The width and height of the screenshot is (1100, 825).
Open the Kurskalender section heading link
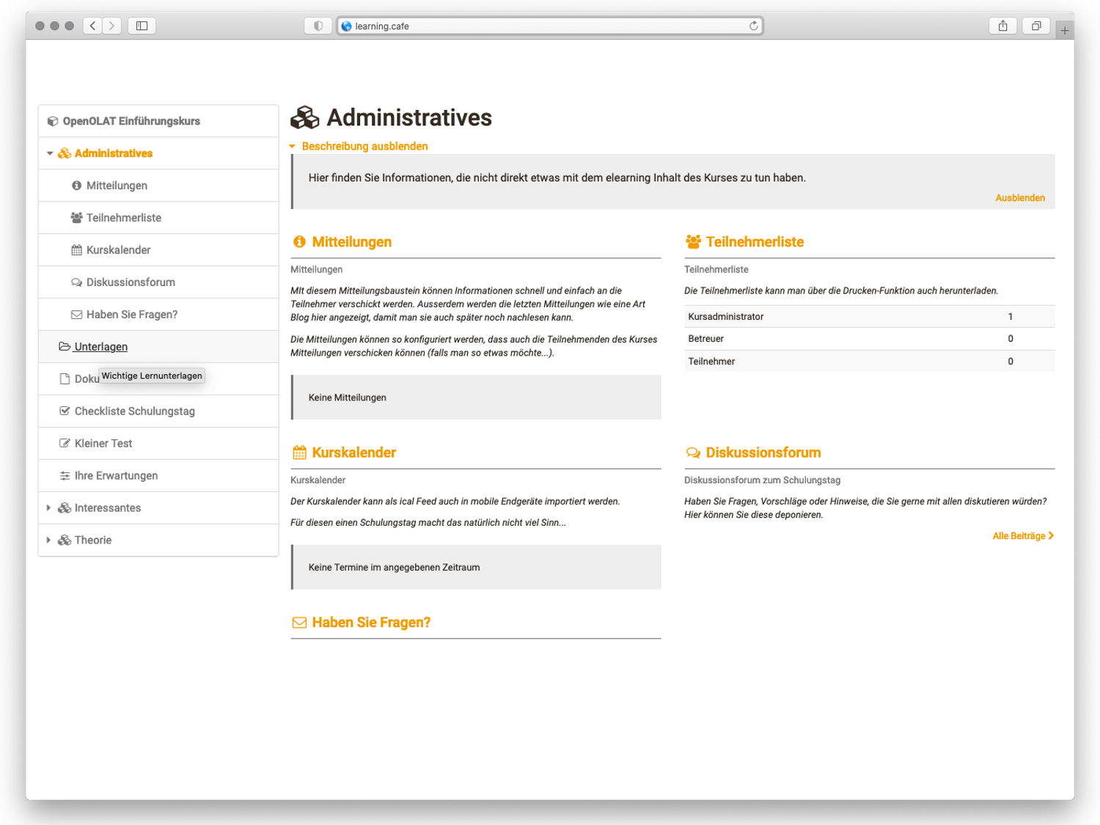354,452
